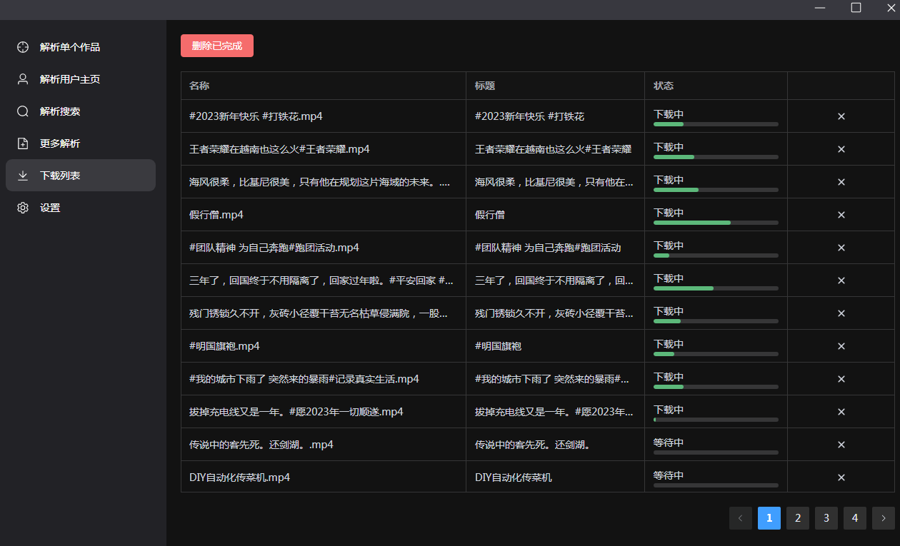The height and width of the screenshot is (546, 900).
Task: Click the file name DIY自动化传菜机.mp4
Action: pos(239,477)
